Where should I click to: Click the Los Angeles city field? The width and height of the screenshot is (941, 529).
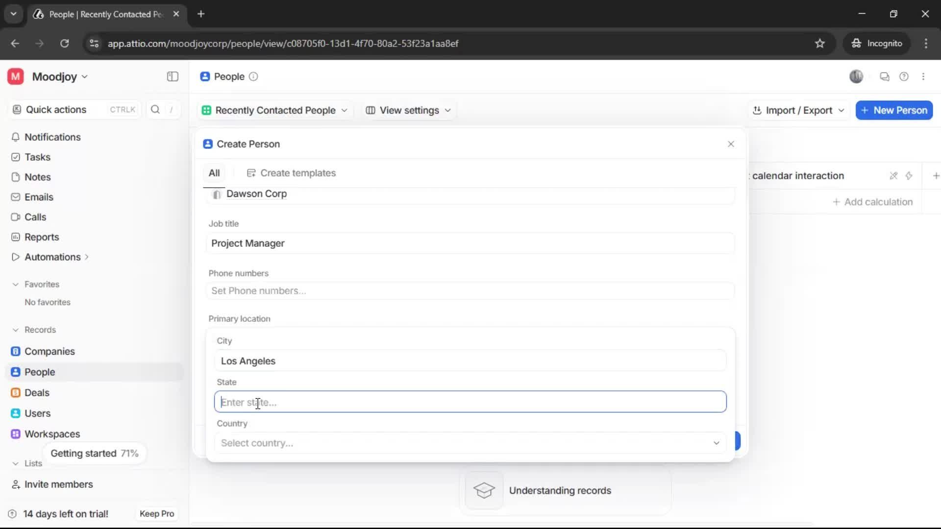point(470,361)
